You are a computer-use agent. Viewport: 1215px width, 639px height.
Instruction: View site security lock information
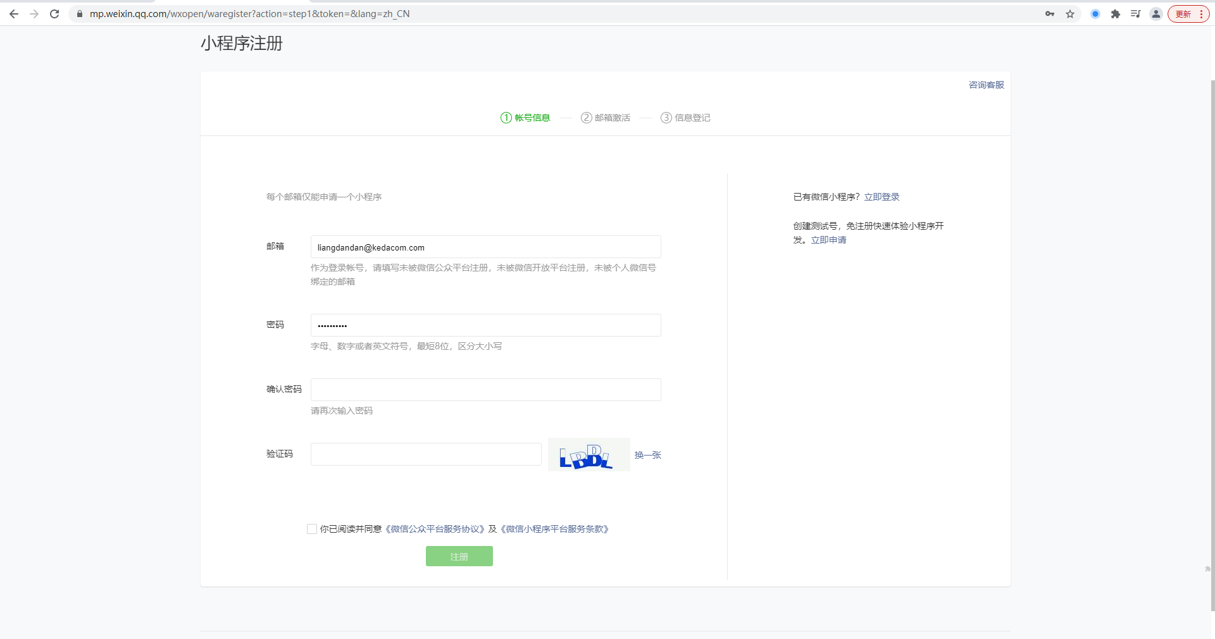80,14
